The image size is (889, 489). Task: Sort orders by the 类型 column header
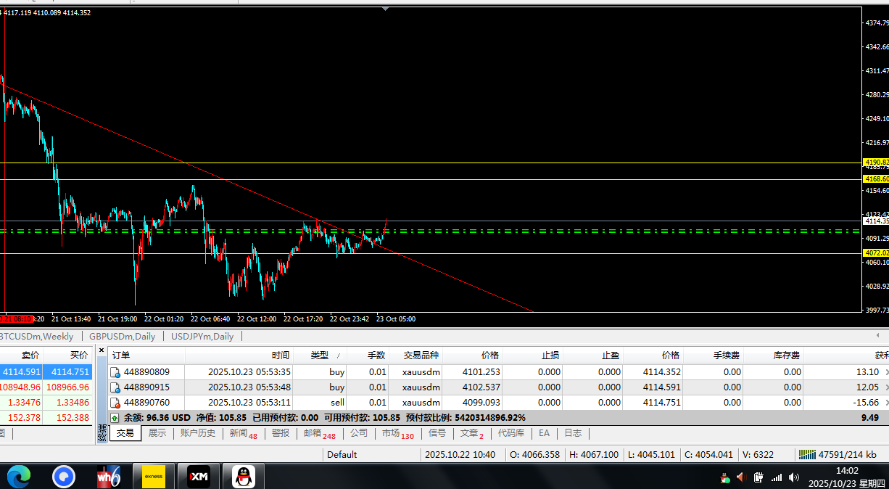pos(319,355)
